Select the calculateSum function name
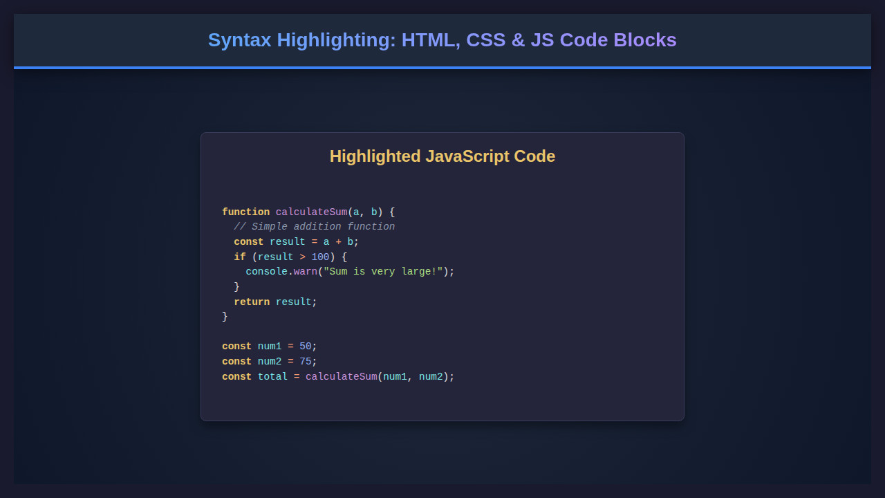The image size is (885, 498). 311,212
